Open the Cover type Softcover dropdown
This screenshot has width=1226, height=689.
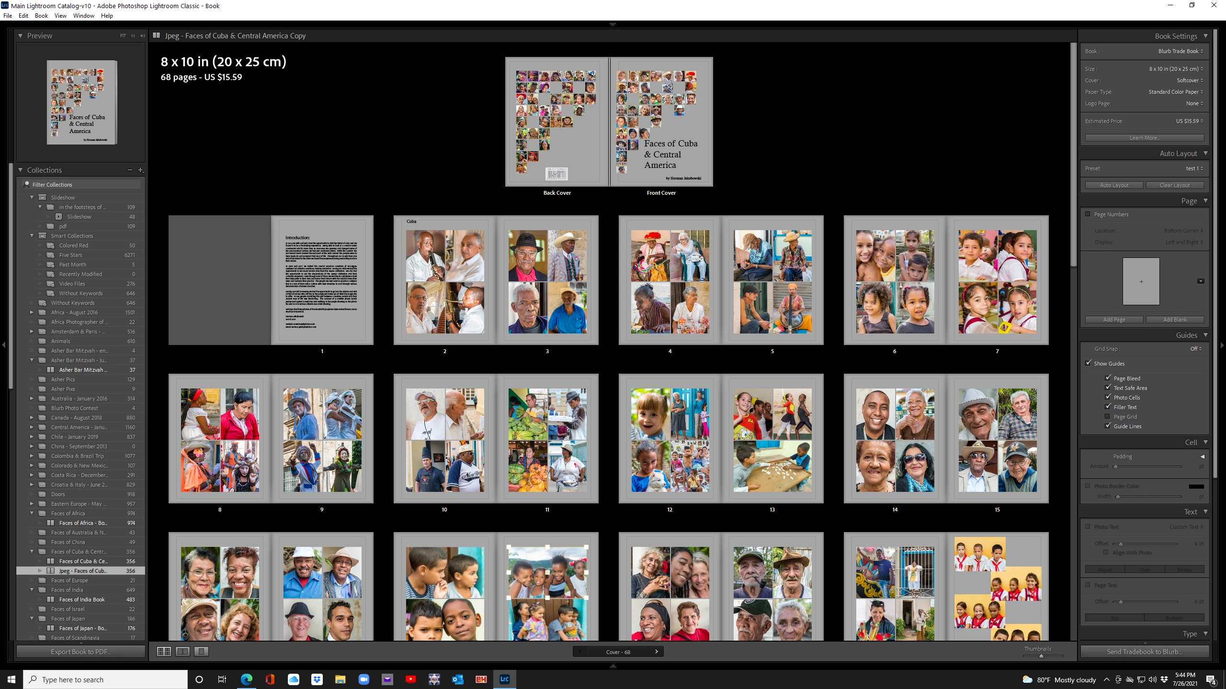click(x=1190, y=80)
